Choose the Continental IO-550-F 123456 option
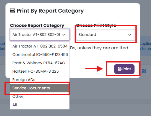 pos(40,55)
